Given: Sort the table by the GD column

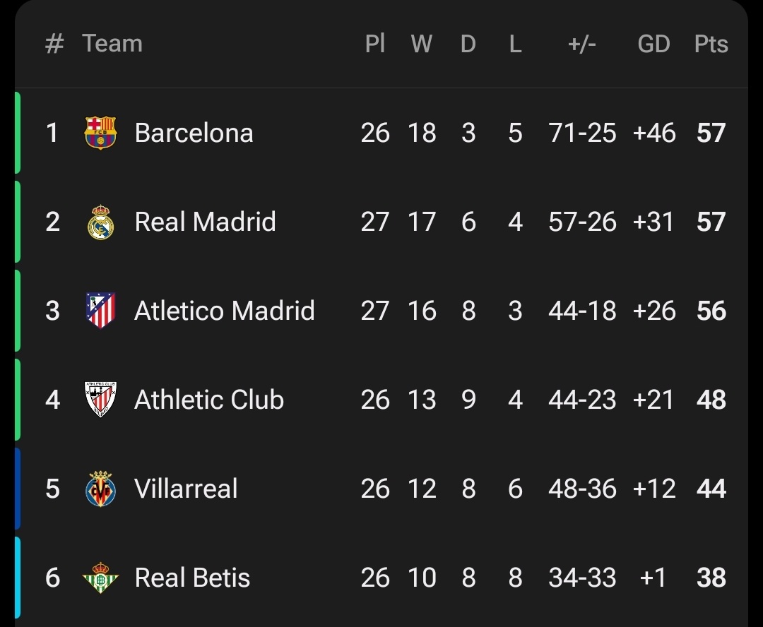Looking at the screenshot, I should (654, 43).
